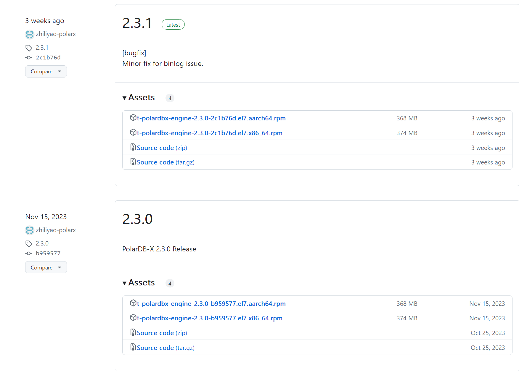Click the tag icon beside 2.3.1
519x378 pixels.
tap(29, 48)
